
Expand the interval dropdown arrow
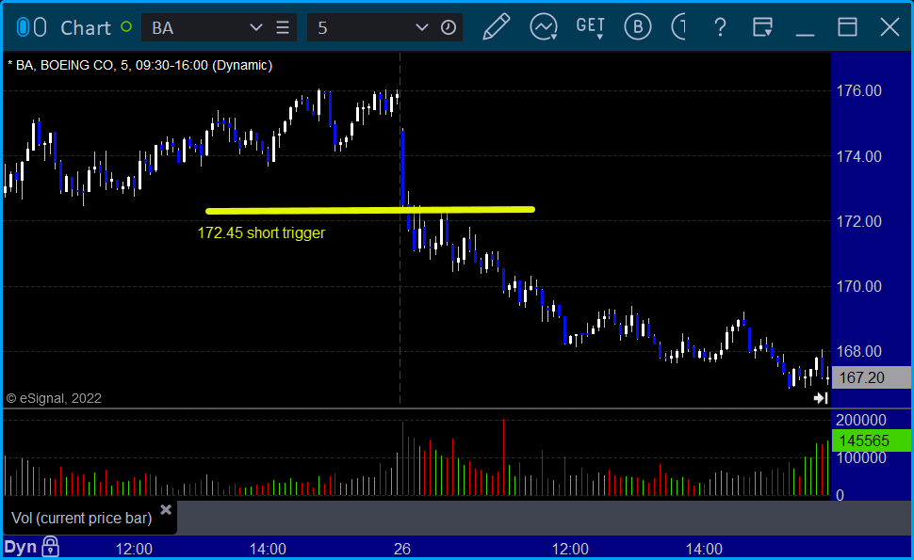click(x=421, y=27)
